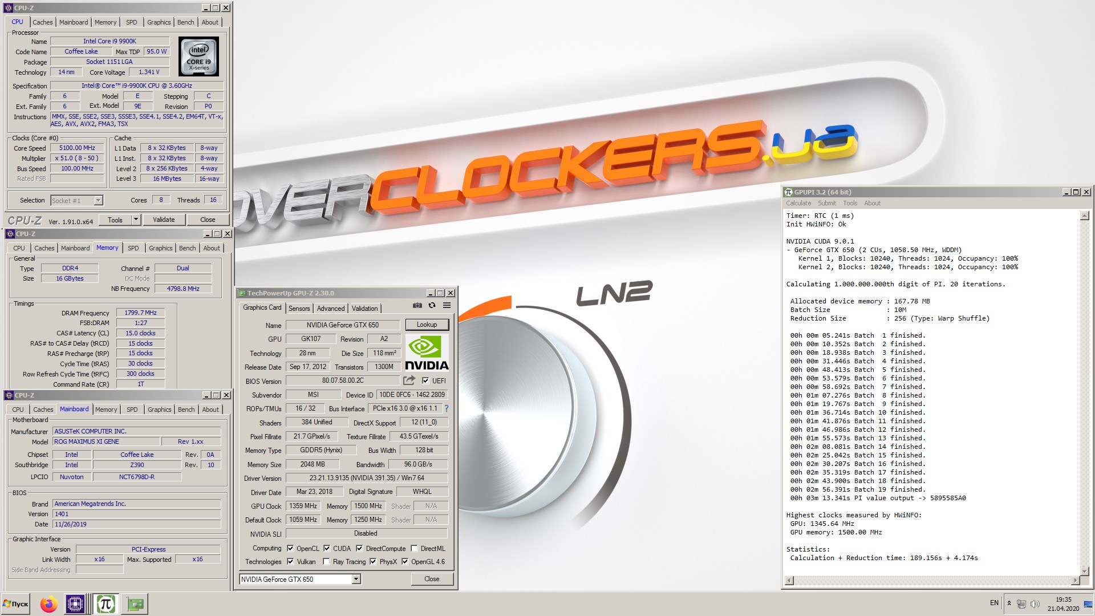Expand the Tools button dropdown arrow

coord(136,220)
